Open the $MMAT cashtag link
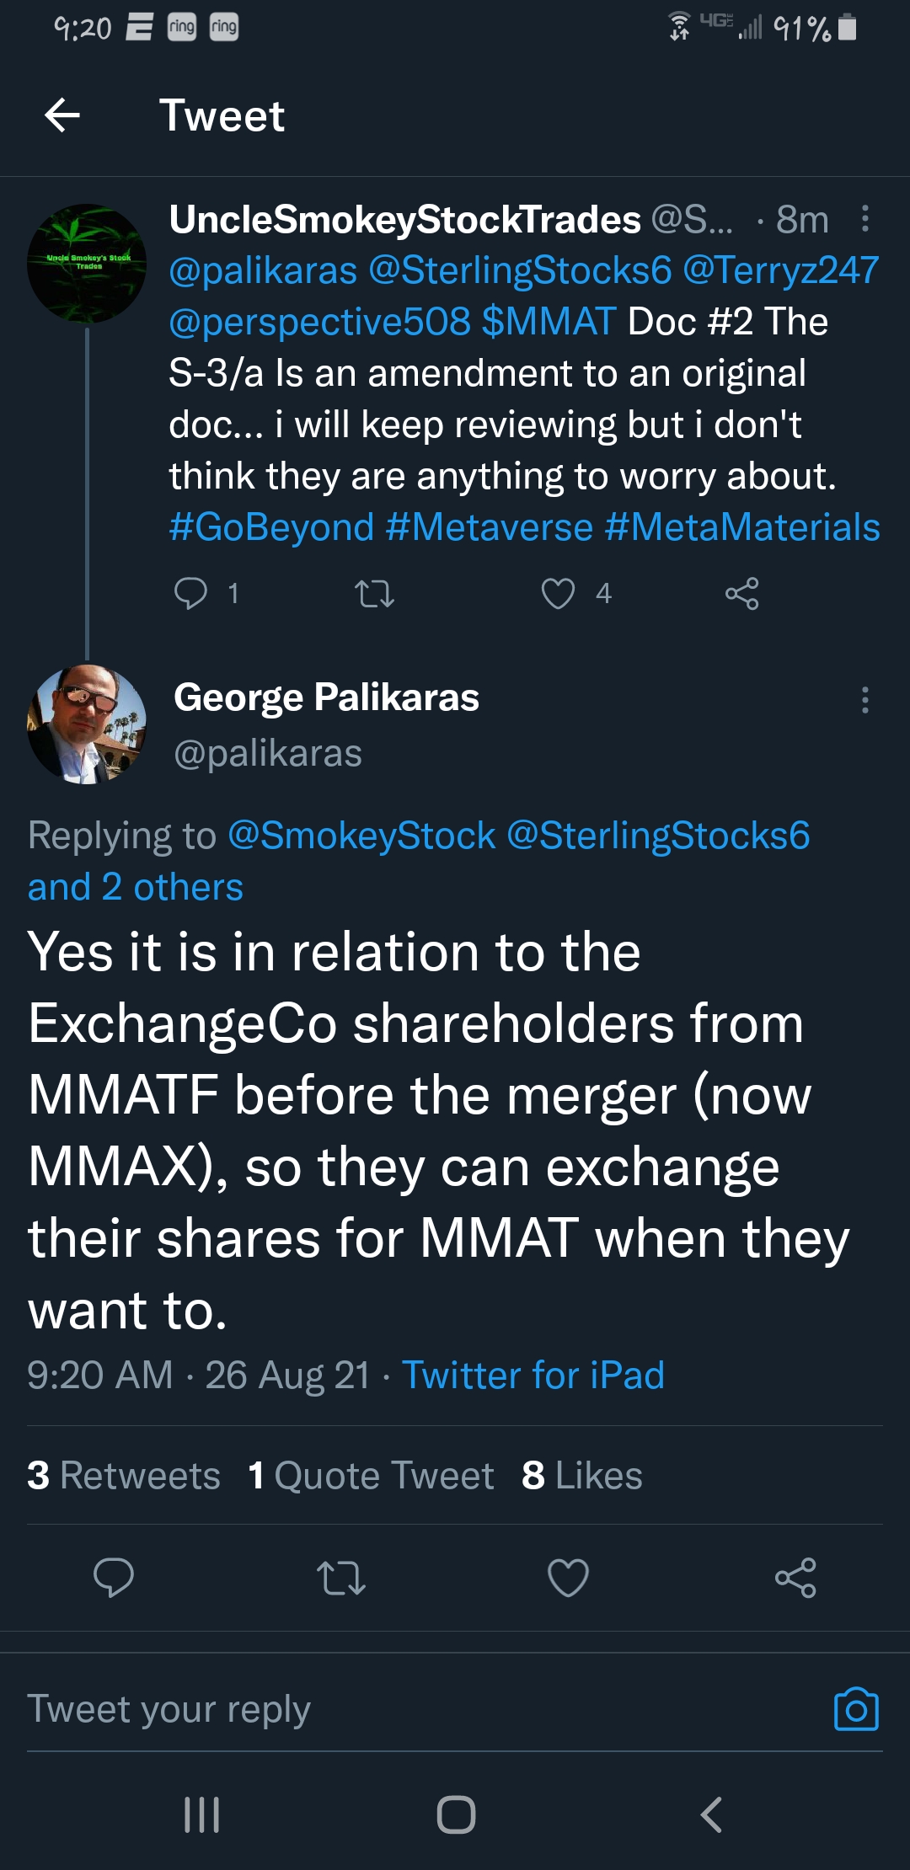The width and height of the screenshot is (910, 1870). click(x=549, y=322)
